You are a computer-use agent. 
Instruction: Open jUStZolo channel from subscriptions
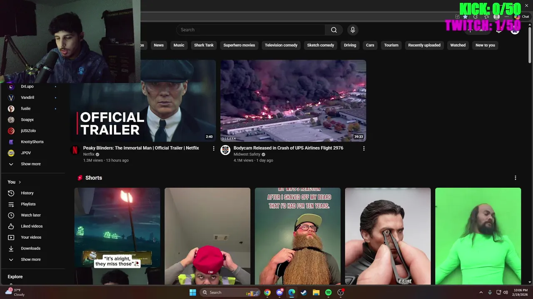(x=28, y=131)
